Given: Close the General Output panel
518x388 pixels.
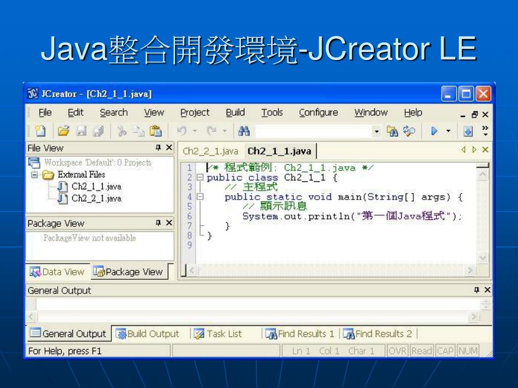Looking at the screenshot, I should (487, 289).
